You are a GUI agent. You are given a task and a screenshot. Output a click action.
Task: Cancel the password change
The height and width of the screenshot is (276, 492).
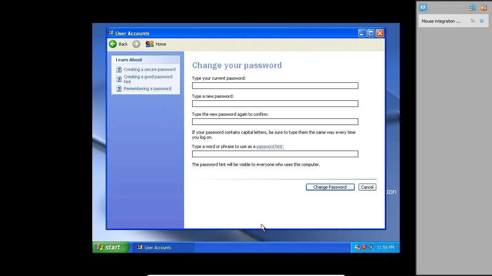click(367, 187)
